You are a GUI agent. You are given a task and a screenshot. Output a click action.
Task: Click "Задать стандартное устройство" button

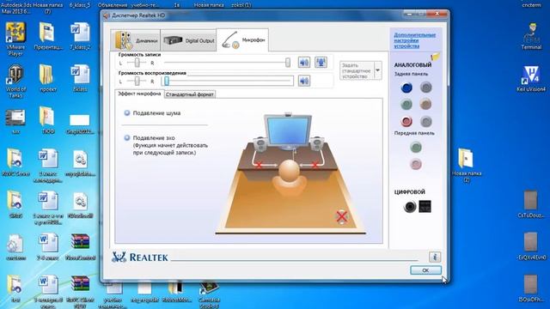[x=357, y=70]
